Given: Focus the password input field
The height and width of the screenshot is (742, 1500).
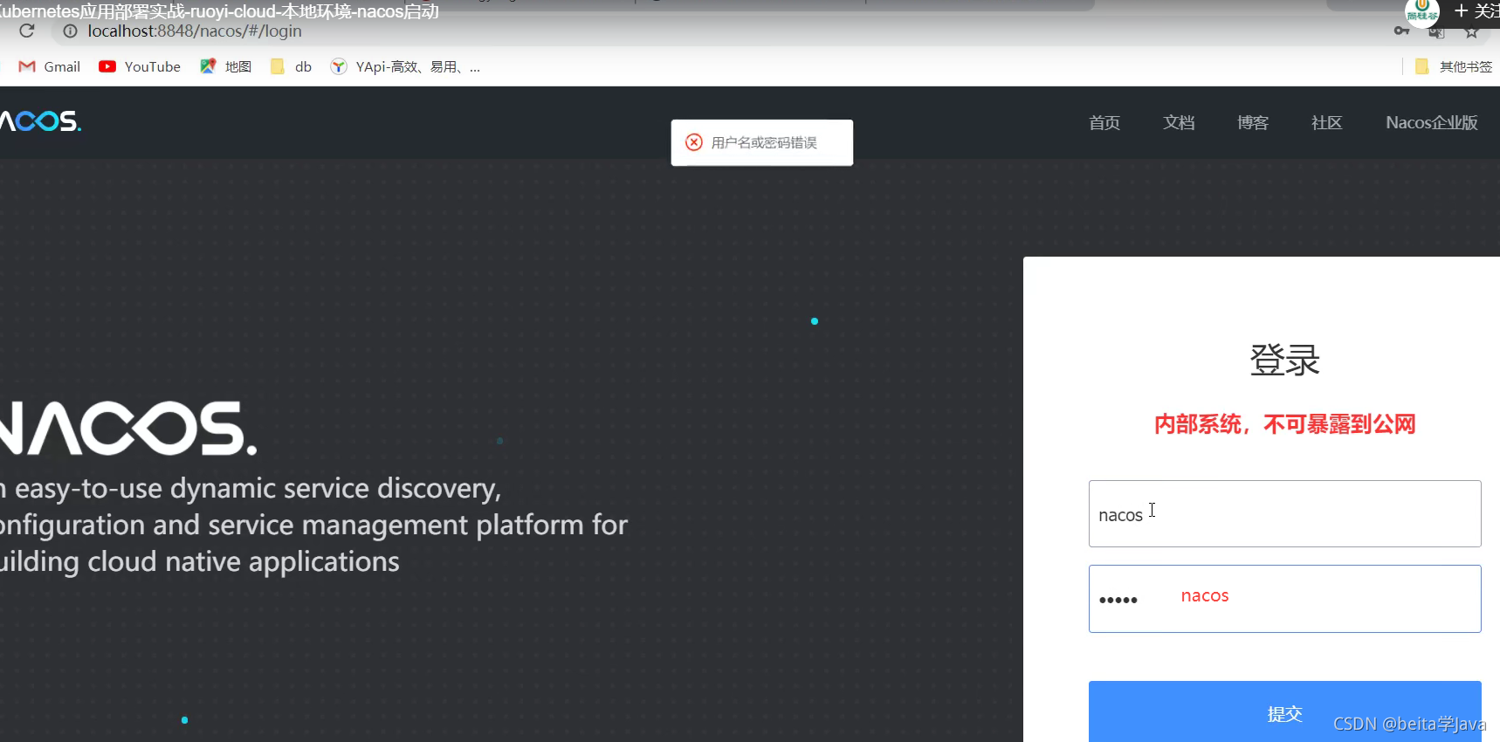Looking at the screenshot, I should [1284, 599].
